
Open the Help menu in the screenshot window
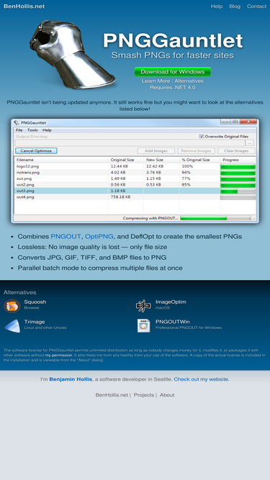click(47, 130)
